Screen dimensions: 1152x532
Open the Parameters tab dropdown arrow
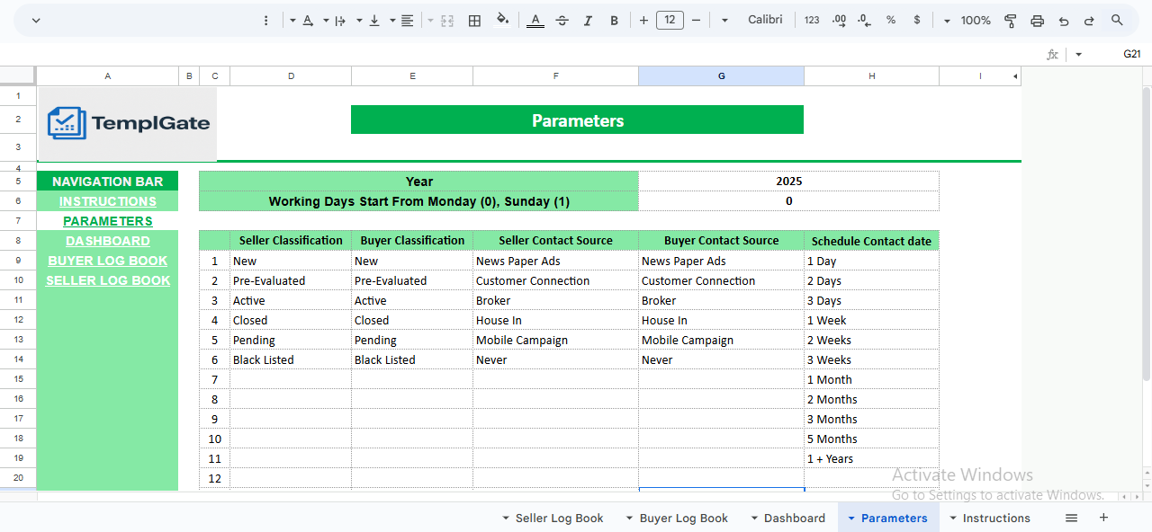850,519
